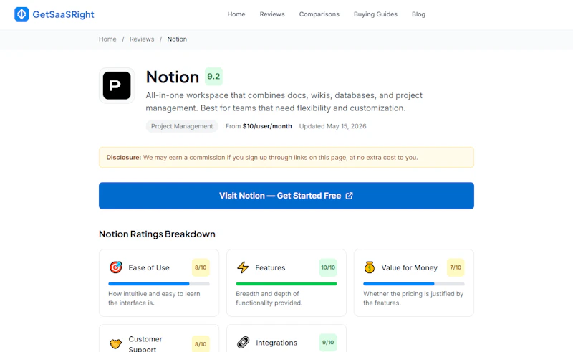Click the Ease of Use progress bar

tap(159, 284)
